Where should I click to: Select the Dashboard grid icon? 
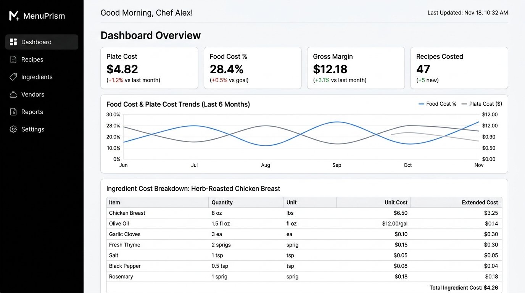[x=13, y=42]
